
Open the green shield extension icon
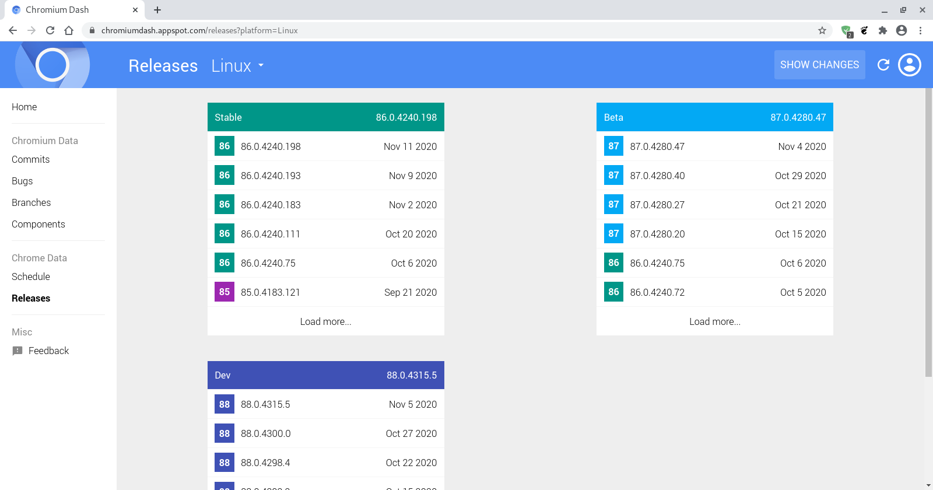click(846, 30)
